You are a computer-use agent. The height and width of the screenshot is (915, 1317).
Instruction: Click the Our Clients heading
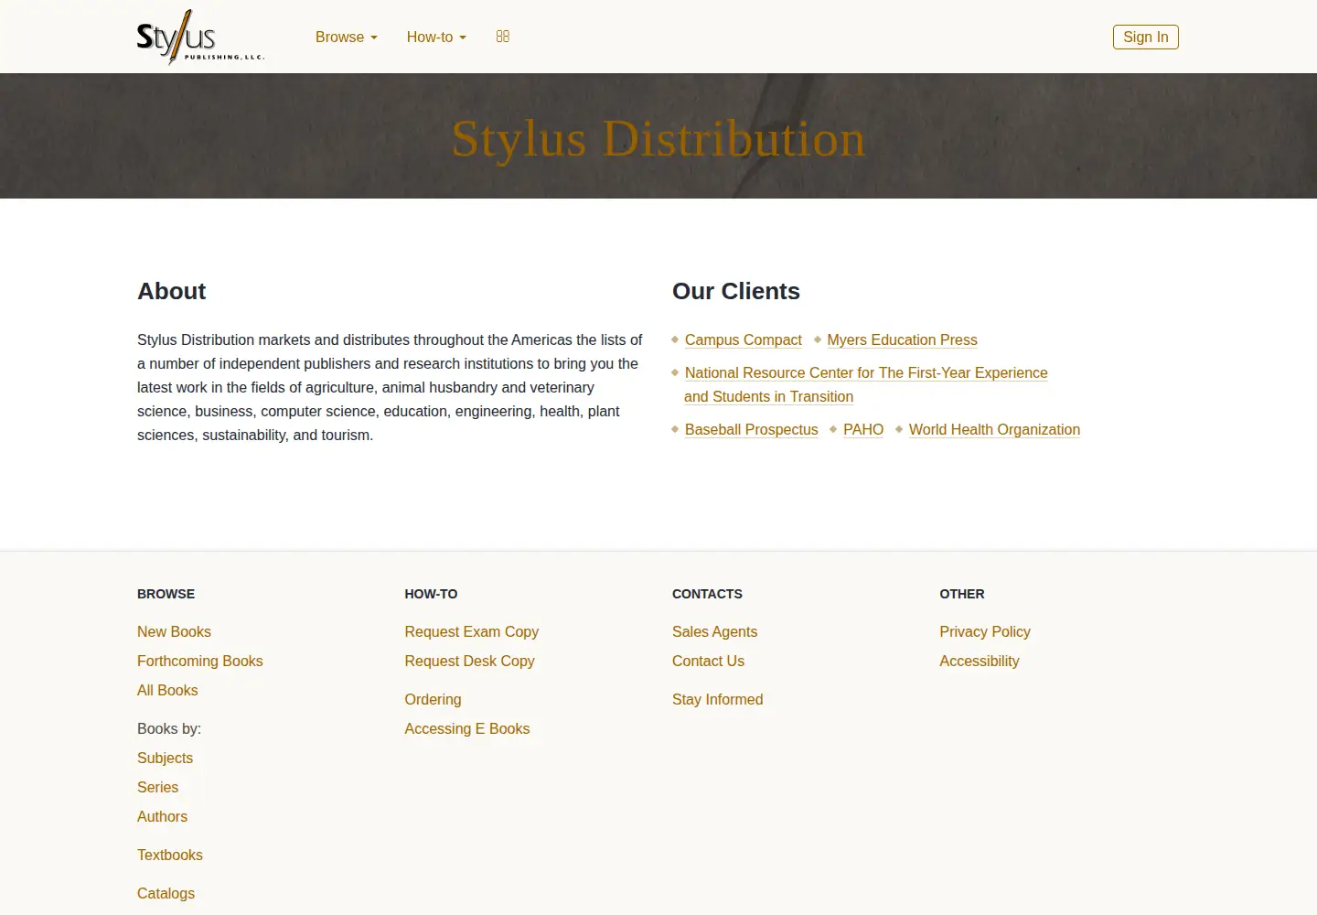[735, 291]
